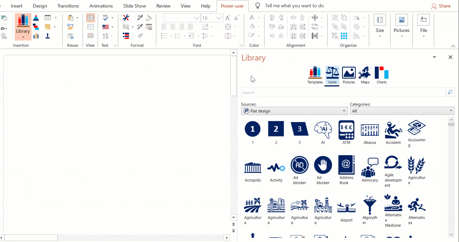Open the font size dropdown showing 18
Image resolution: width=459 pixels, height=242 pixels.
pos(219,18)
